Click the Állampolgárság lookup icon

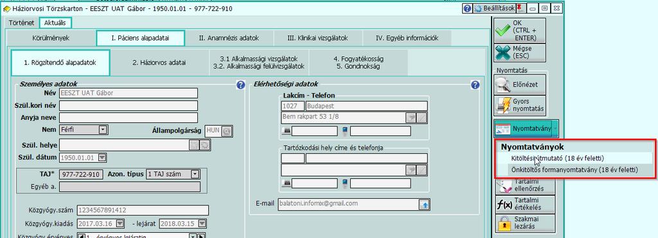coord(227,131)
